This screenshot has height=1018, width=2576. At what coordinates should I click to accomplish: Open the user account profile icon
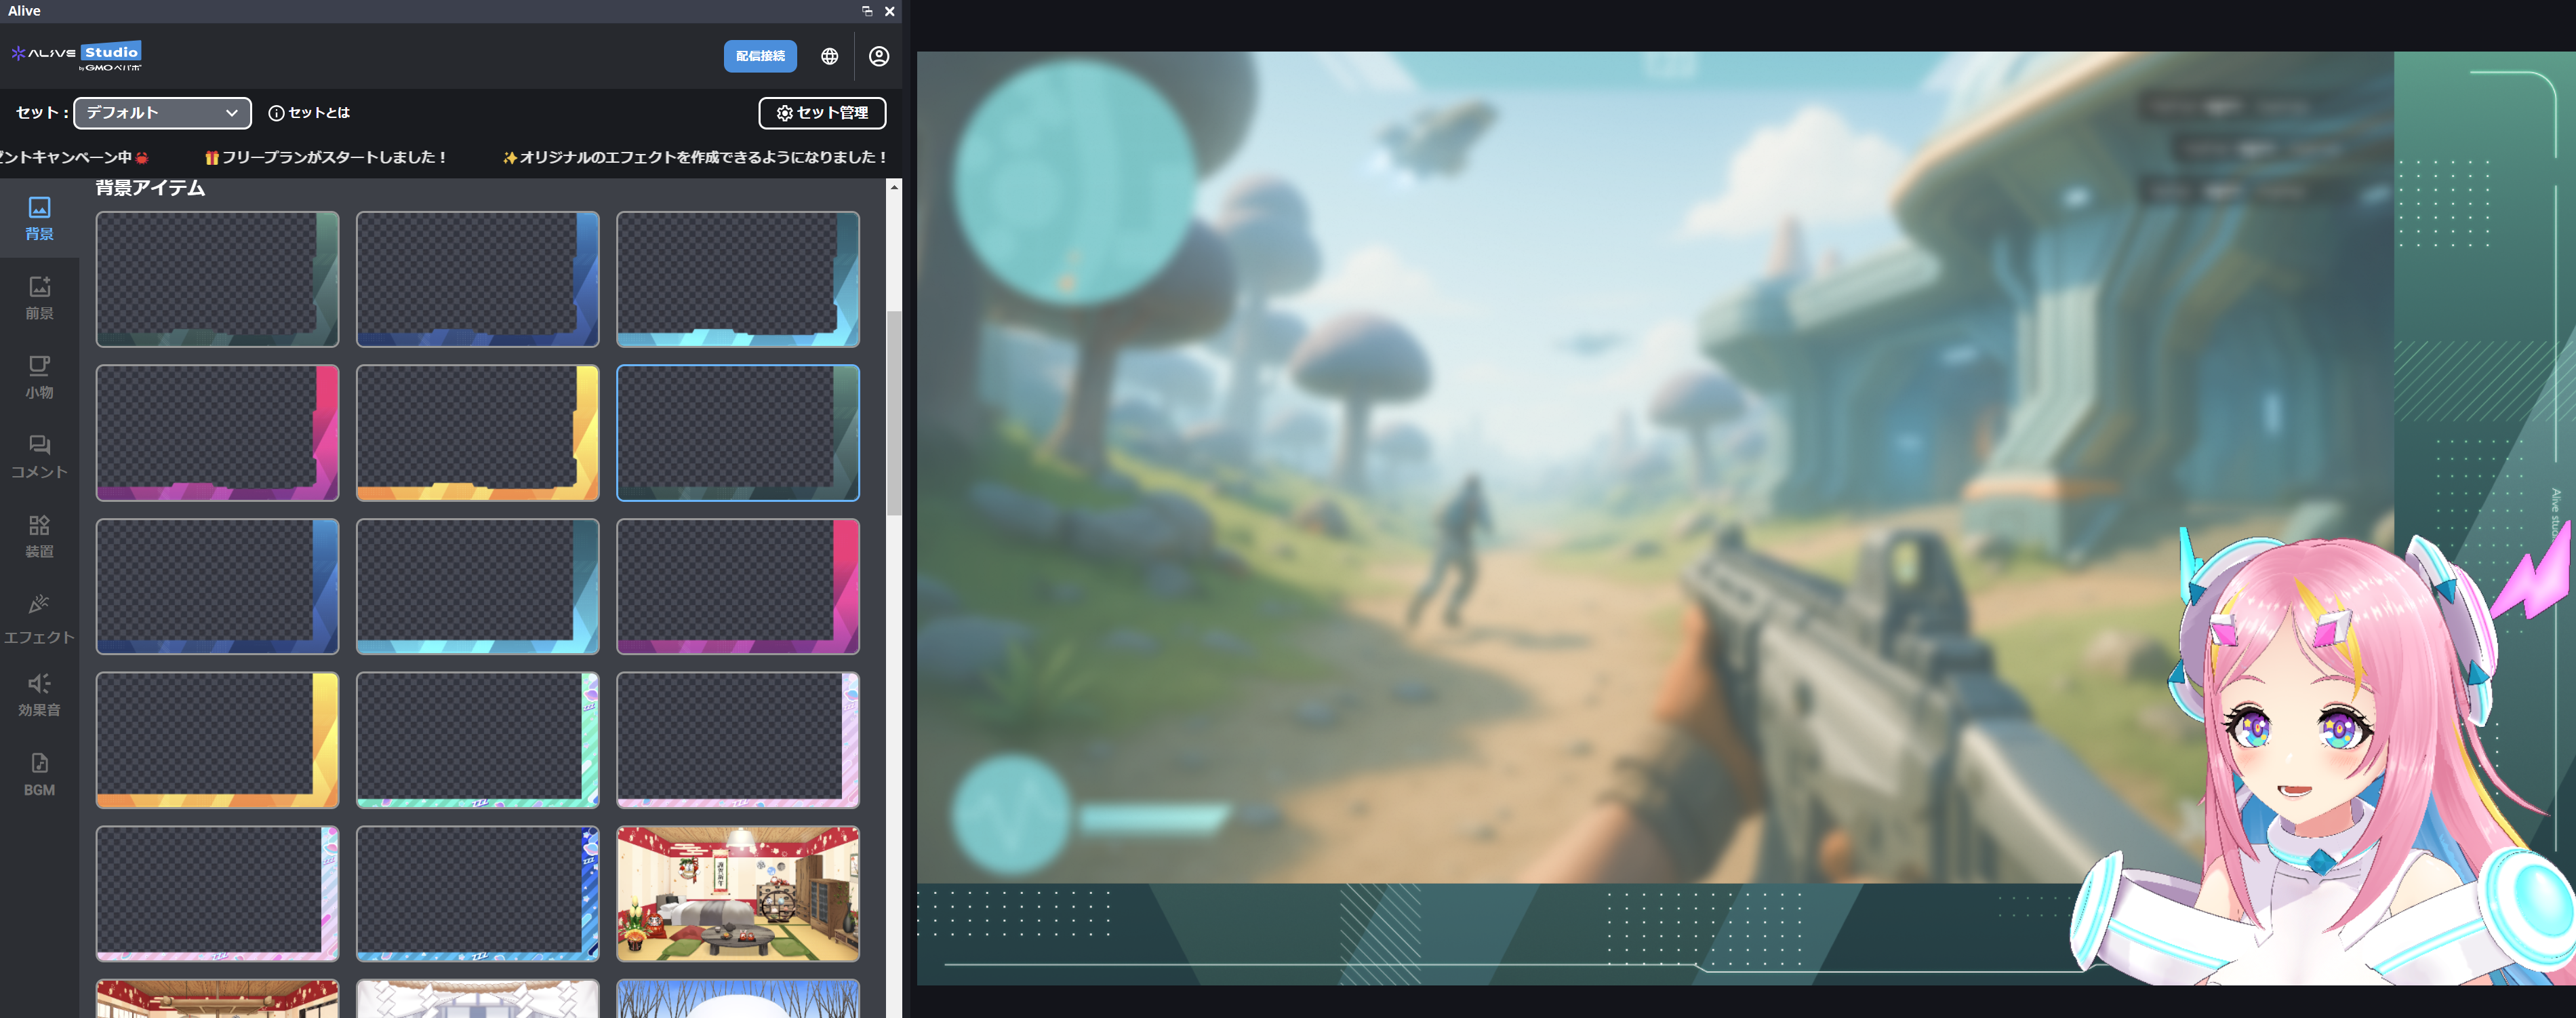tap(878, 56)
